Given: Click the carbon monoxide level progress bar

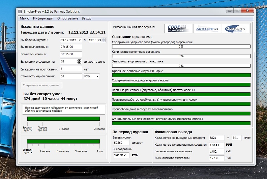Looking at the screenshot, I should [181, 47].
